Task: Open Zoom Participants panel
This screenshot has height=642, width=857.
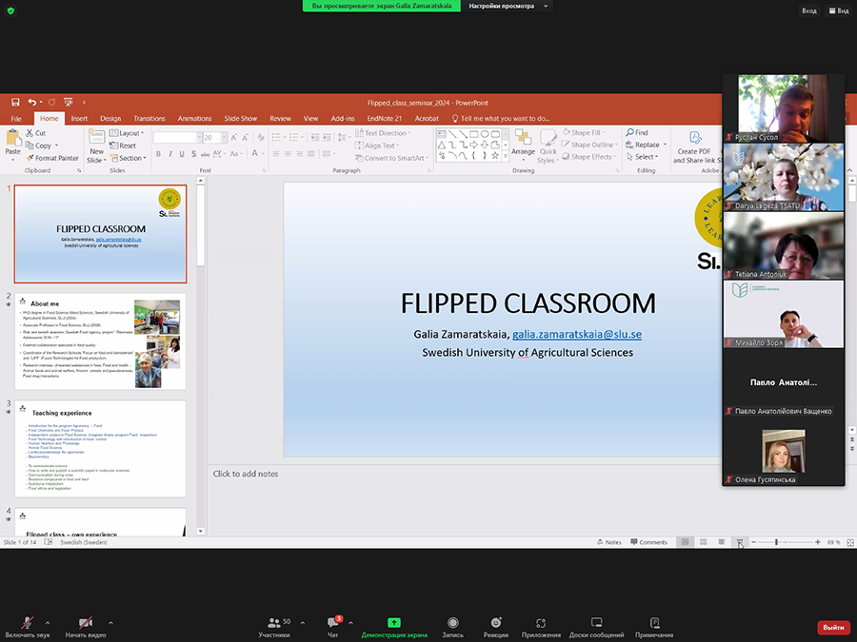Action: [274, 627]
